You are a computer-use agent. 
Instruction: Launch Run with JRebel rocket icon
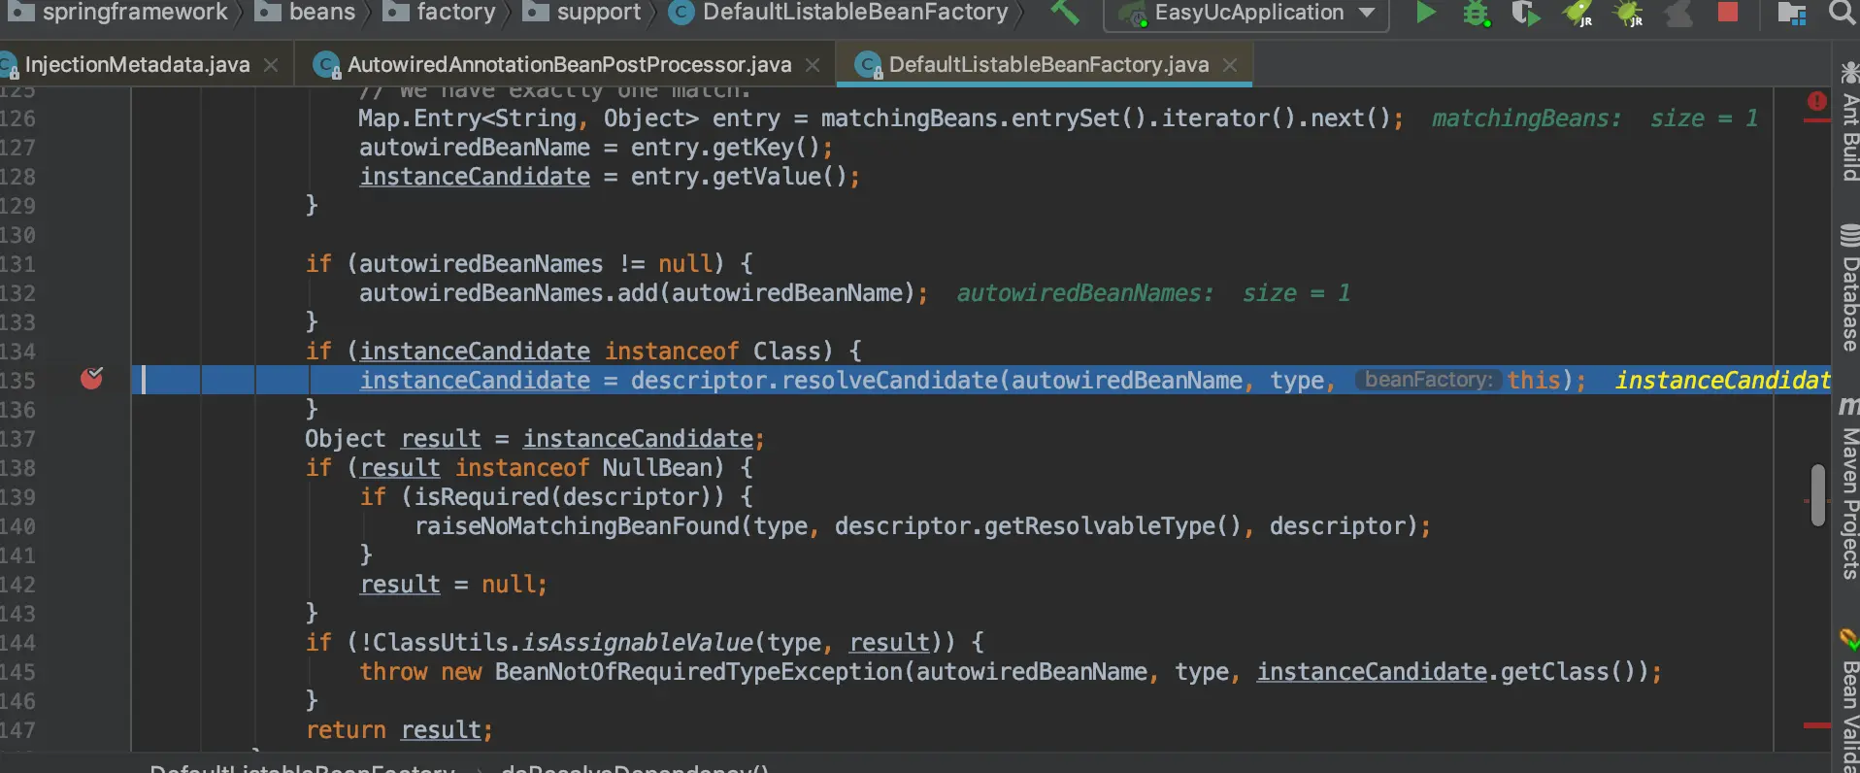pos(1578,14)
